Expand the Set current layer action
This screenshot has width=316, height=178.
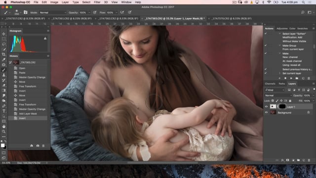[279, 73]
